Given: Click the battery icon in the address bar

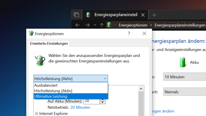Looking at the screenshot, I should [x=109, y=25].
